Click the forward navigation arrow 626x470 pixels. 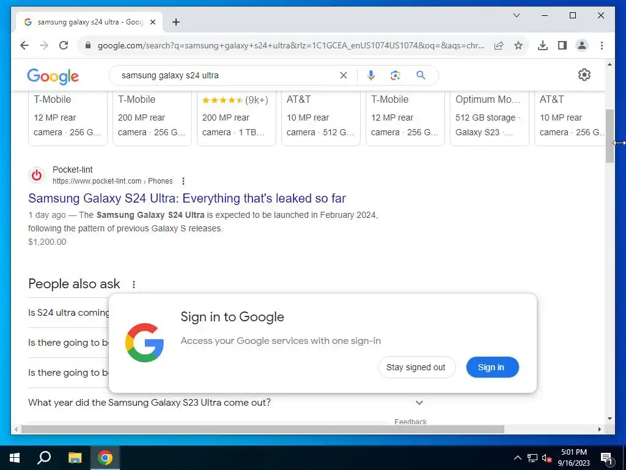pos(44,45)
